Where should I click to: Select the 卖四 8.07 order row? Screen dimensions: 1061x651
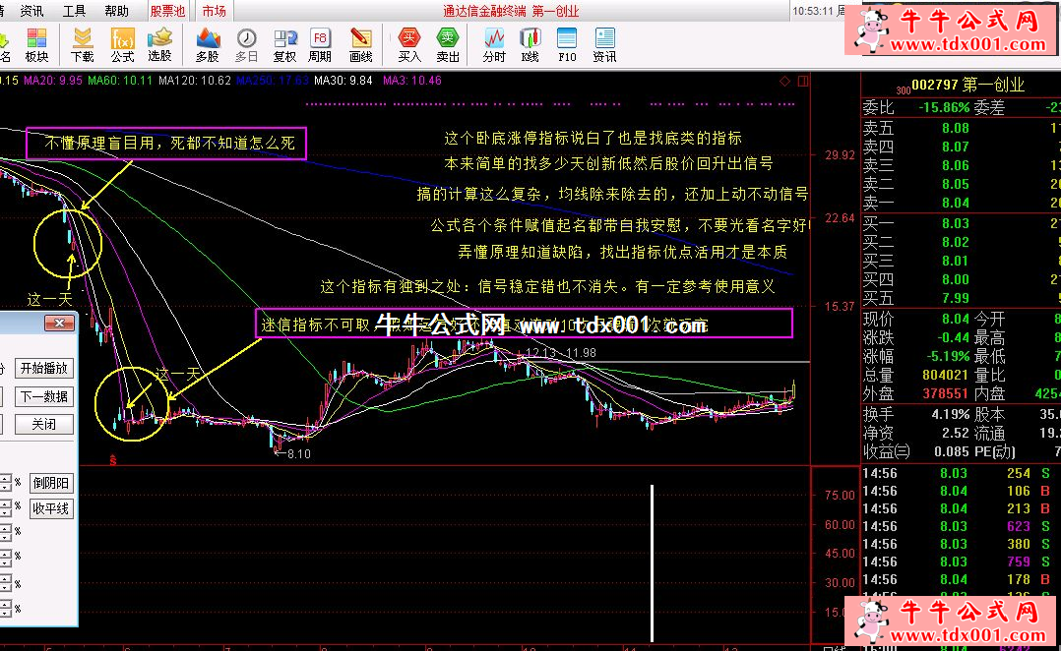[961, 147]
